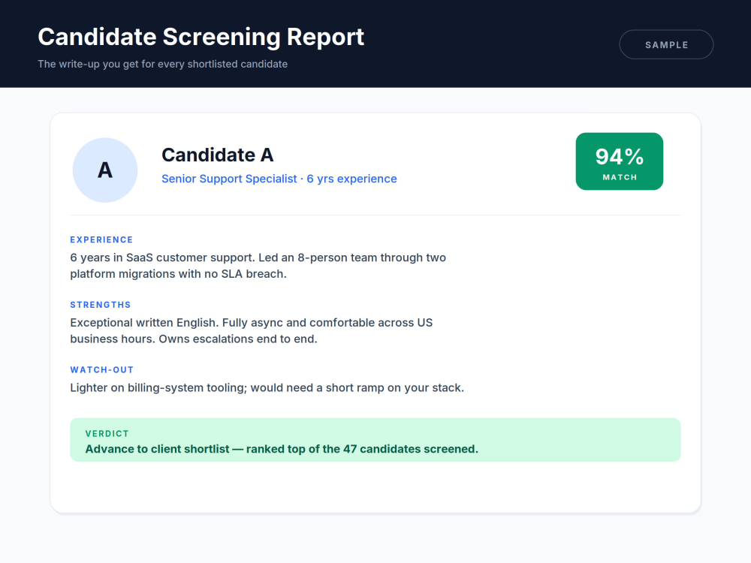Click the STRENGTHS section label
The image size is (751, 563).
tap(101, 305)
